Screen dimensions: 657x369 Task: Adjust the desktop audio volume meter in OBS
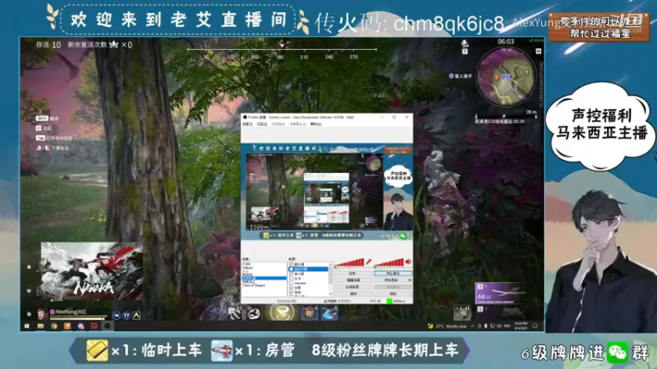388,262
